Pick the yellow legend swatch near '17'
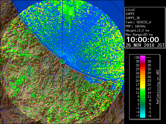The height and width of the screenshot is (124, 166). 143,85
